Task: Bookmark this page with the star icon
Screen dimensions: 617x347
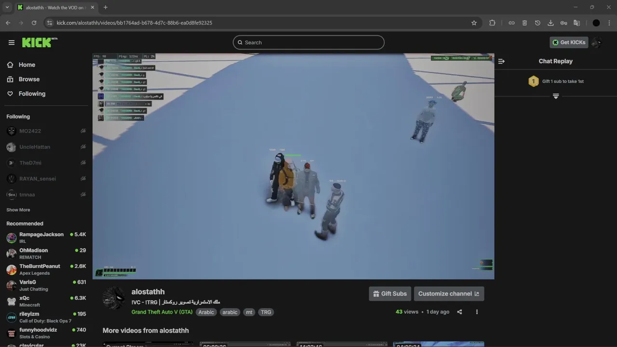Action: (474, 23)
